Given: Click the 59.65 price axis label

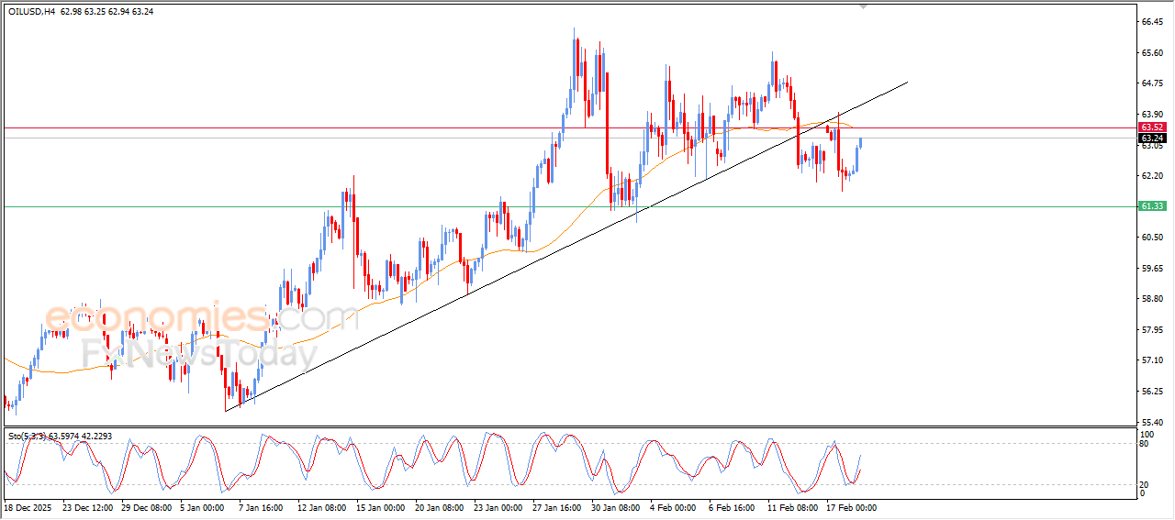Looking at the screenshot, I should click(1152, 268).
